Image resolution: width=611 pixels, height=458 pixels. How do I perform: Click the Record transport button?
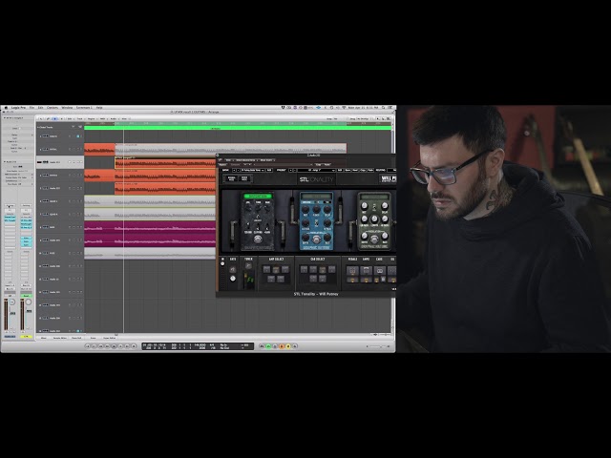[134, 345]
